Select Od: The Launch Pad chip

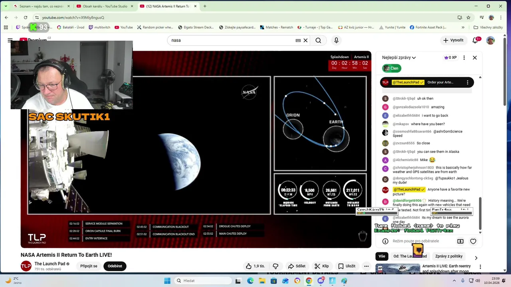410,256
